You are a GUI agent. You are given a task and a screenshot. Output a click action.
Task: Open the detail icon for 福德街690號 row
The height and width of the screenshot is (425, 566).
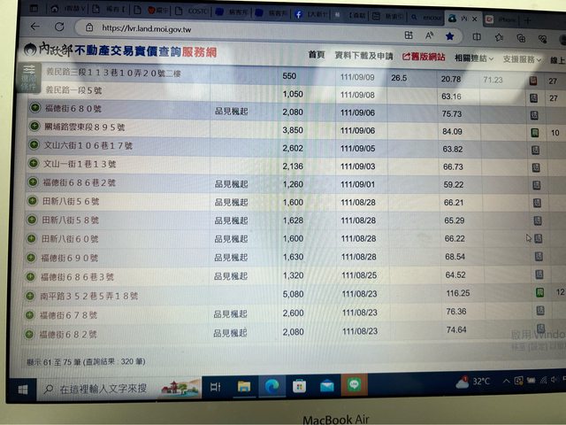pos(535,257)
